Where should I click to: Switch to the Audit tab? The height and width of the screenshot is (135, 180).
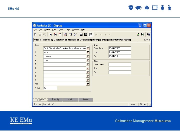[x=70, y=99]
